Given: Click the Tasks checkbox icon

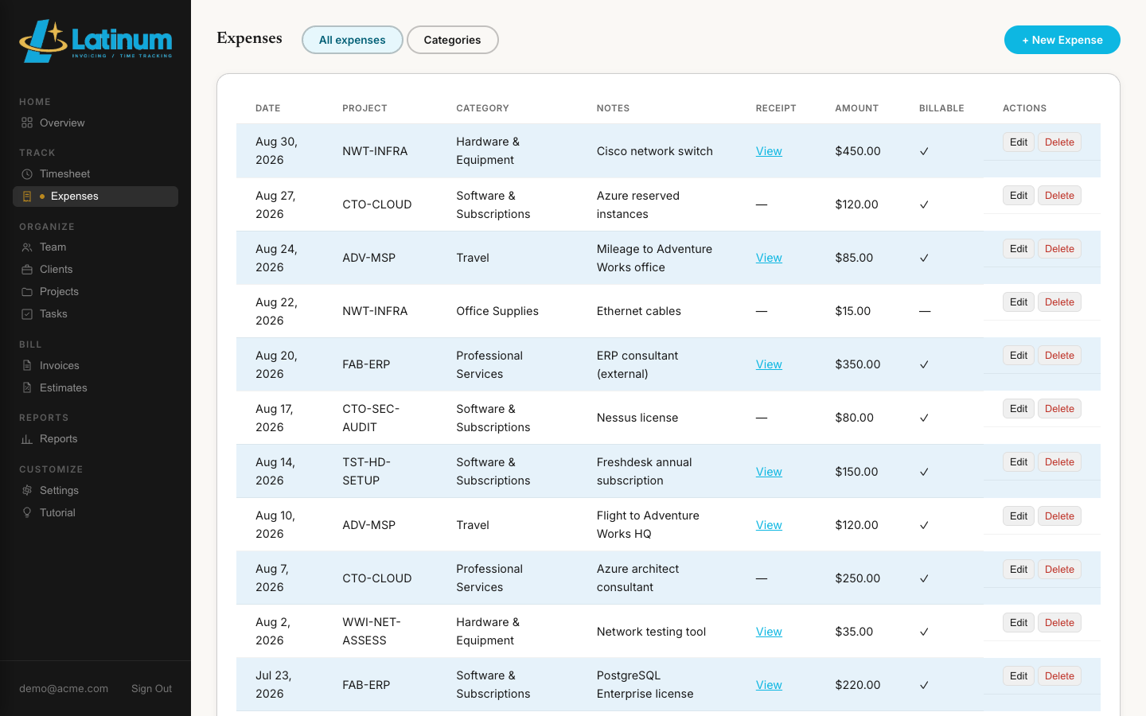Looking at the screenshot, I should pos(27,314).
